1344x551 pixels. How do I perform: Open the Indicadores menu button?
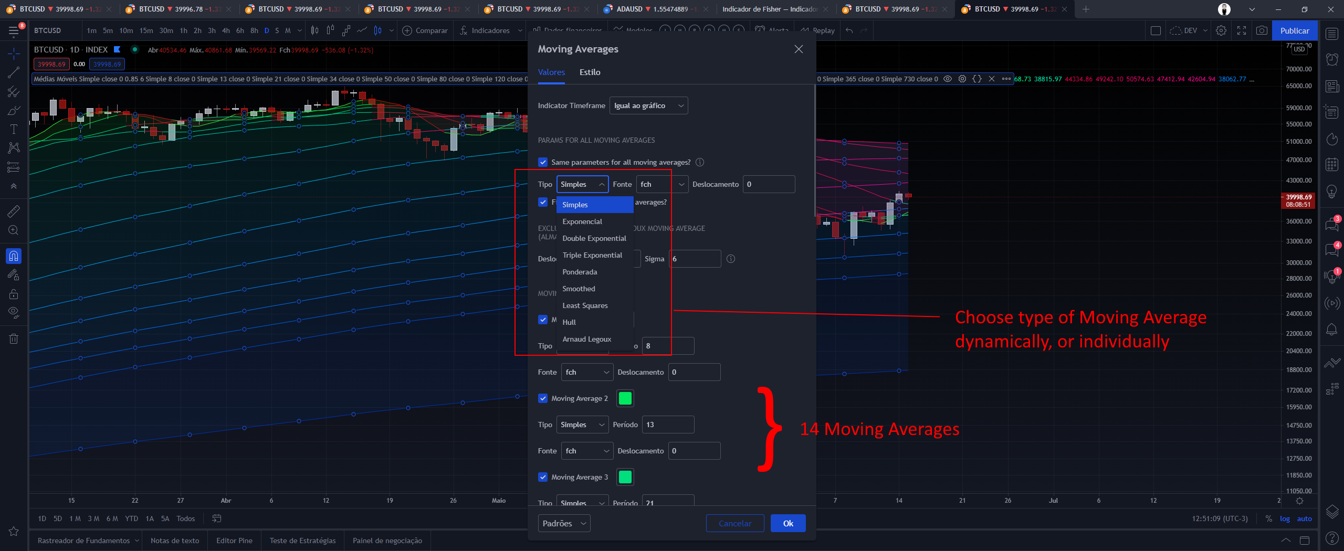pos(485,30)
